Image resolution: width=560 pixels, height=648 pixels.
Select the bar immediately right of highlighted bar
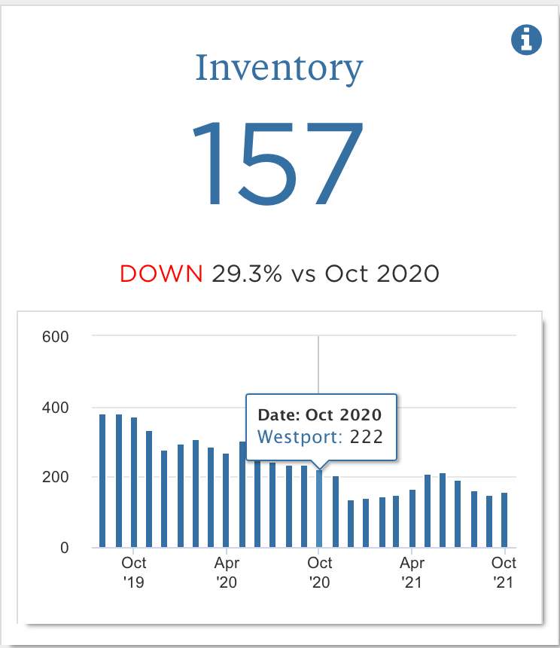pyautogui.click(x=336, y=512)
